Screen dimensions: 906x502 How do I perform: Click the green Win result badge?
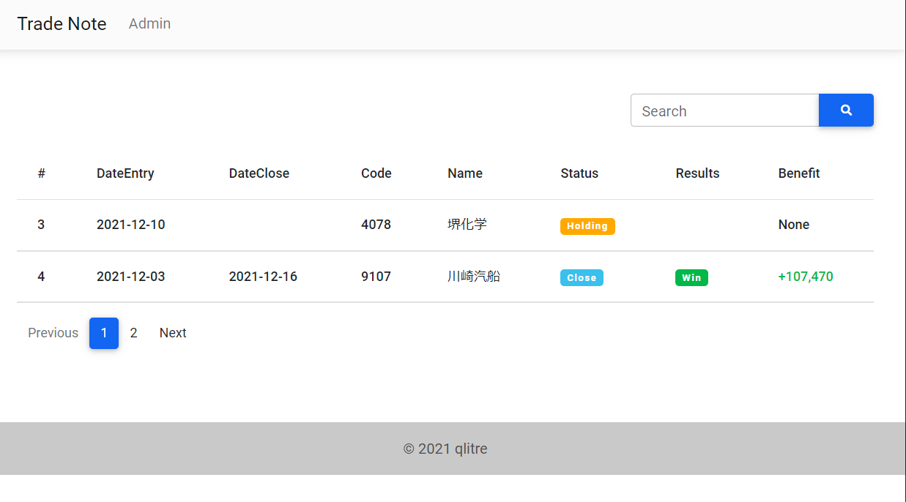pos(691,278)
